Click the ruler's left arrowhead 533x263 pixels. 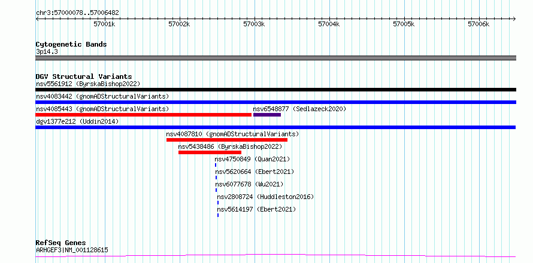click(x=37, y=19)
